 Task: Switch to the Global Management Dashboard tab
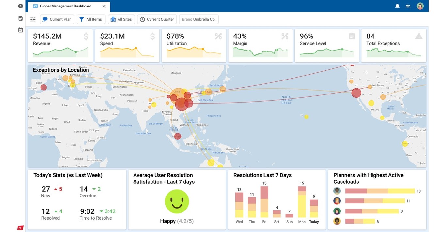click(65, 6)
